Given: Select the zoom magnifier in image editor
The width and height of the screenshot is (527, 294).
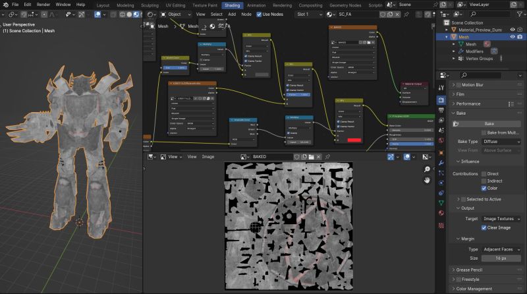Looking at the screenshot, I should (x=427, y=169).
